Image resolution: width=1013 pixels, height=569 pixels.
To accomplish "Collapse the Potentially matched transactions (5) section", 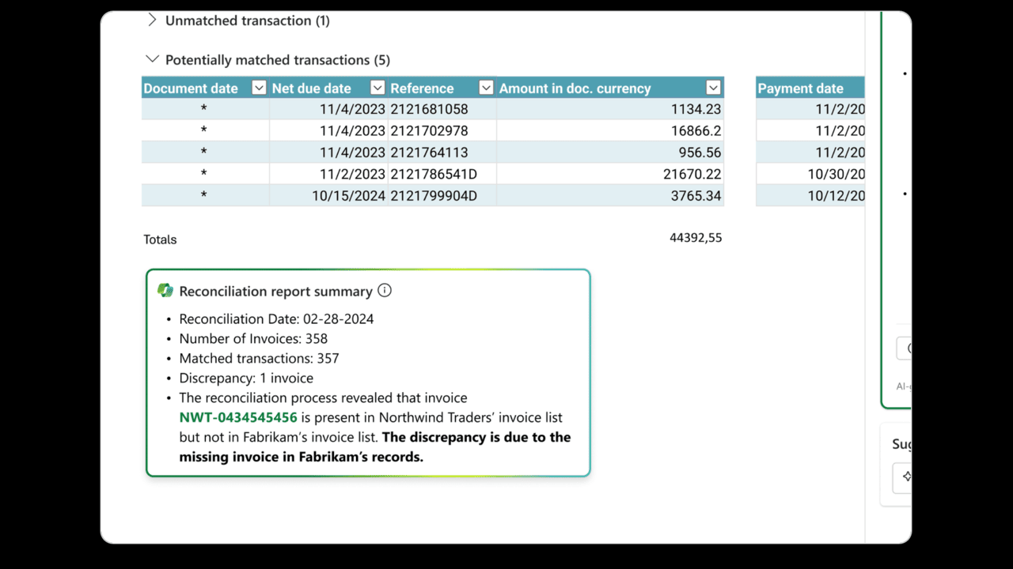I will coord(152,60).
